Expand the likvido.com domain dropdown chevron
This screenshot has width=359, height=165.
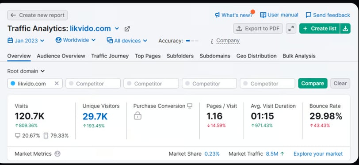pos(117,29)
